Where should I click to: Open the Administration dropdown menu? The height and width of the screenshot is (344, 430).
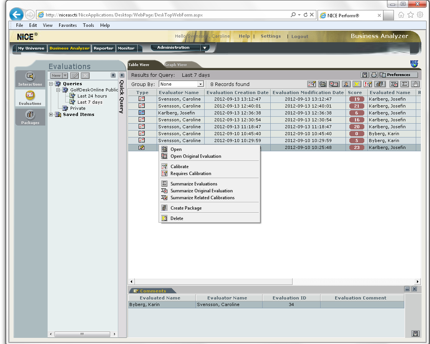205,48
